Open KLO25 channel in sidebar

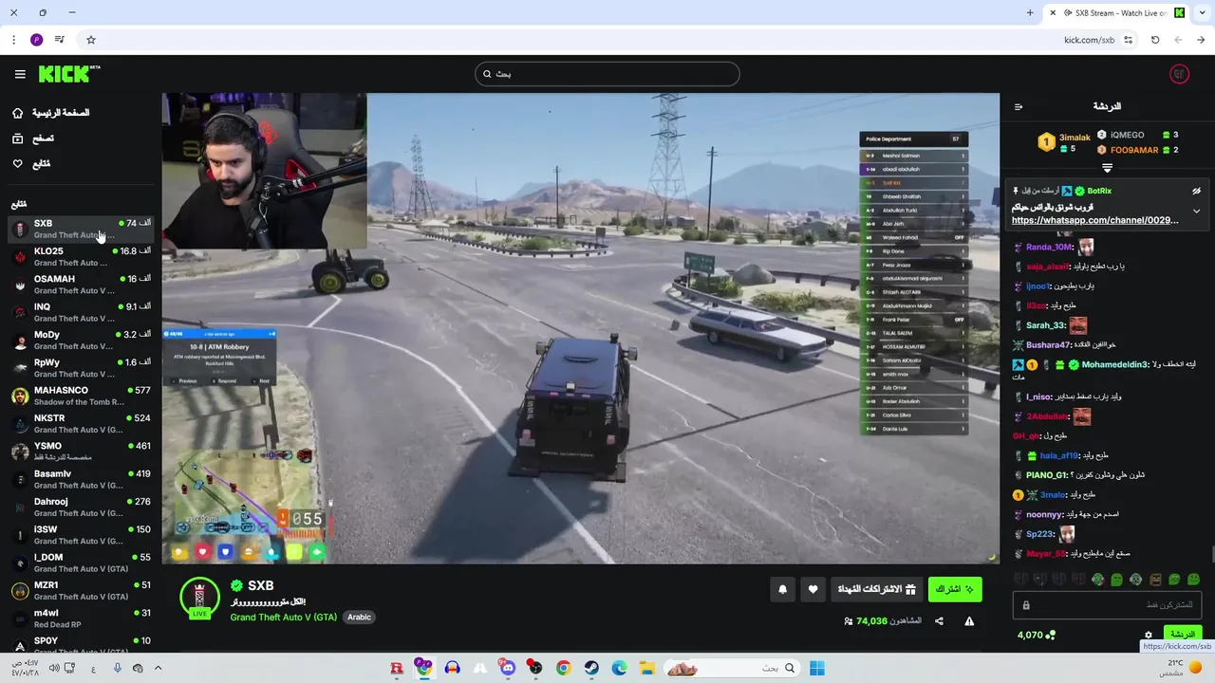[81, 257]
